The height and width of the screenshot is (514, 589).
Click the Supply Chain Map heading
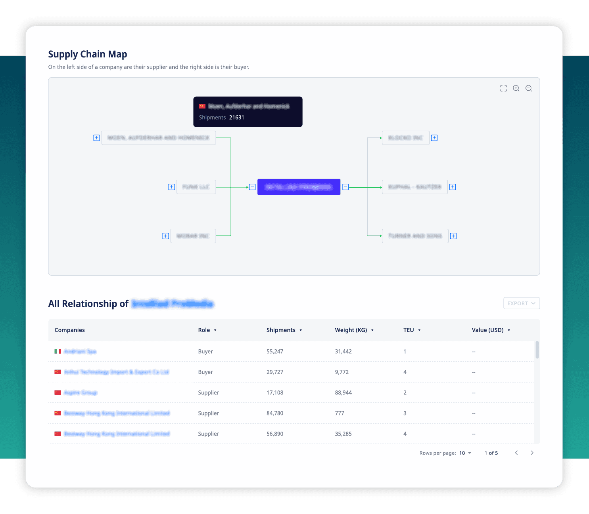pos(88,54)
